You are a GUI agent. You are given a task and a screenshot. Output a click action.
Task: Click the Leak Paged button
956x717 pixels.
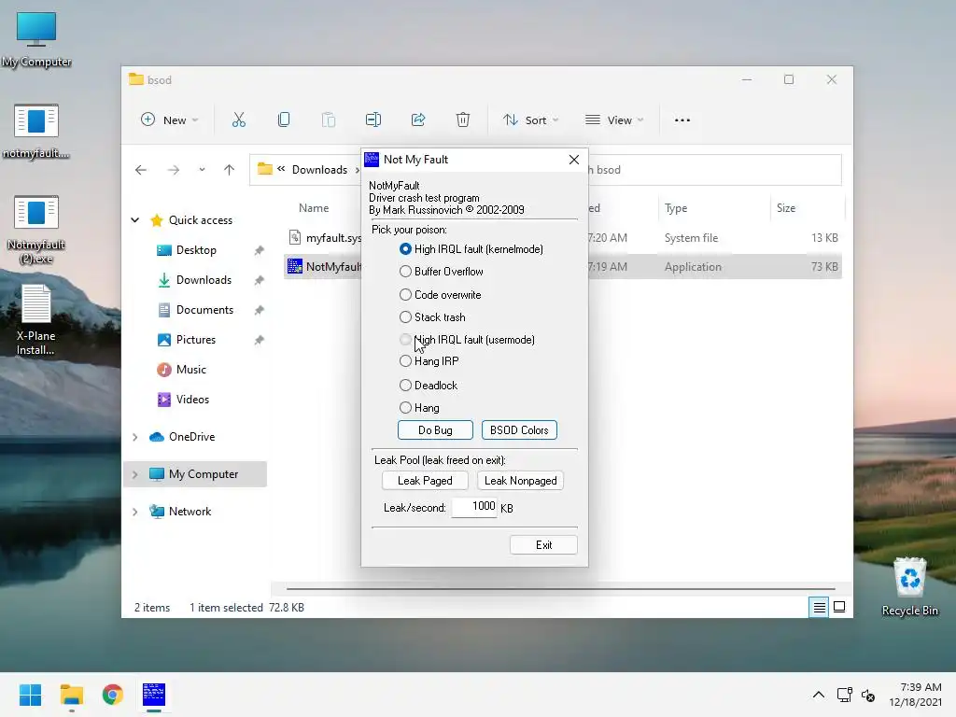[x=425, y=481]
